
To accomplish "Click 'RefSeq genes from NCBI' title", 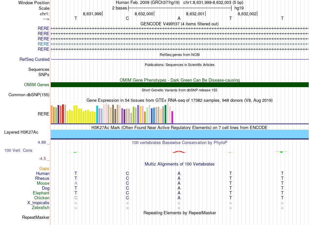I will 180,55.
